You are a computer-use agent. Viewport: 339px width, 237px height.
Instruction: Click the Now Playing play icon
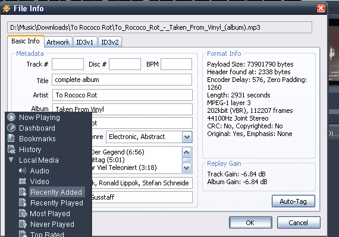click(11, 117)
